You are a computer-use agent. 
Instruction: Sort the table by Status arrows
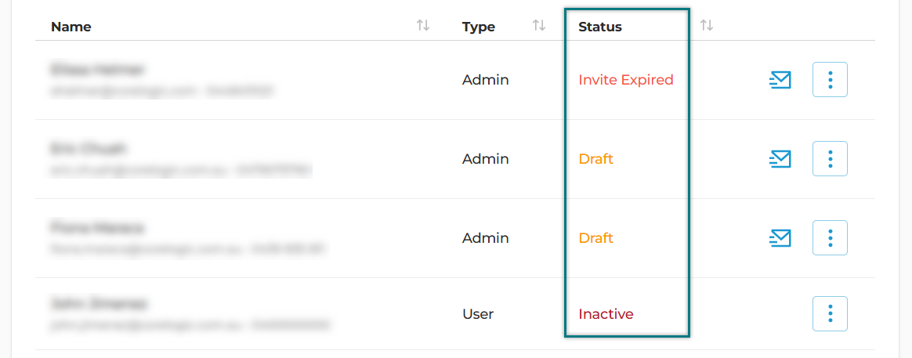707,26
